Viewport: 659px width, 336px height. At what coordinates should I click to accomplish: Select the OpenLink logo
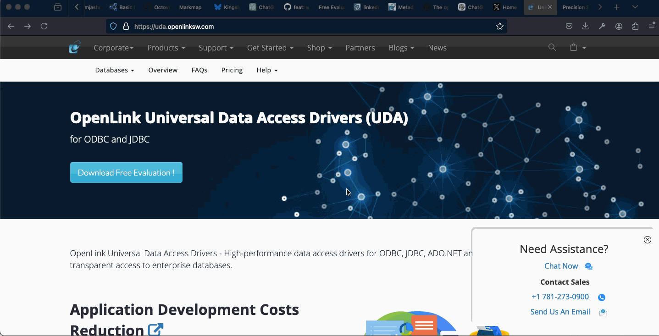(x=74, y=47)
